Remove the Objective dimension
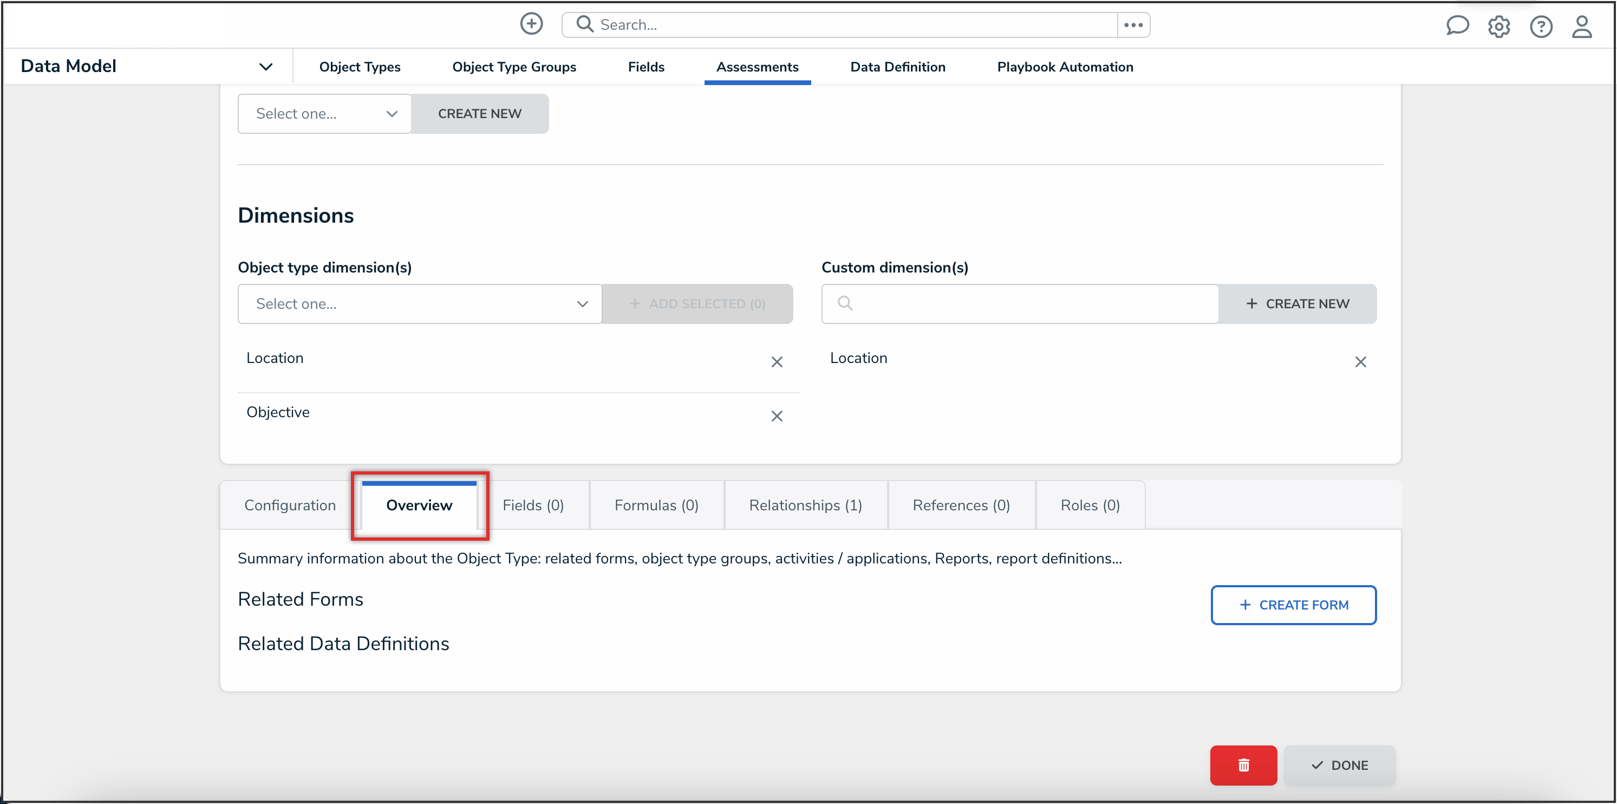The width and height of the screenshot is (1617, 804). (x=777, y=416)
